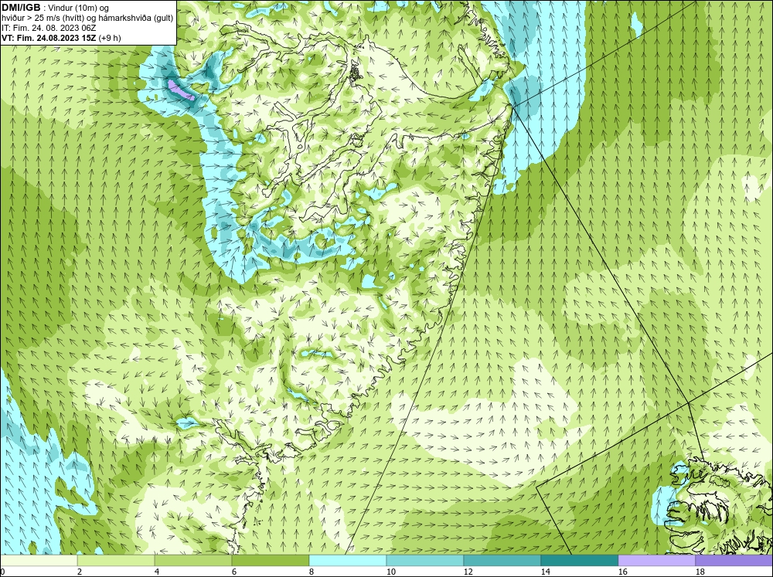Screen dimensions: 773x577
Task: Click the 0–2 m/s pale yellow legend swatch
Action: [39, 560]
